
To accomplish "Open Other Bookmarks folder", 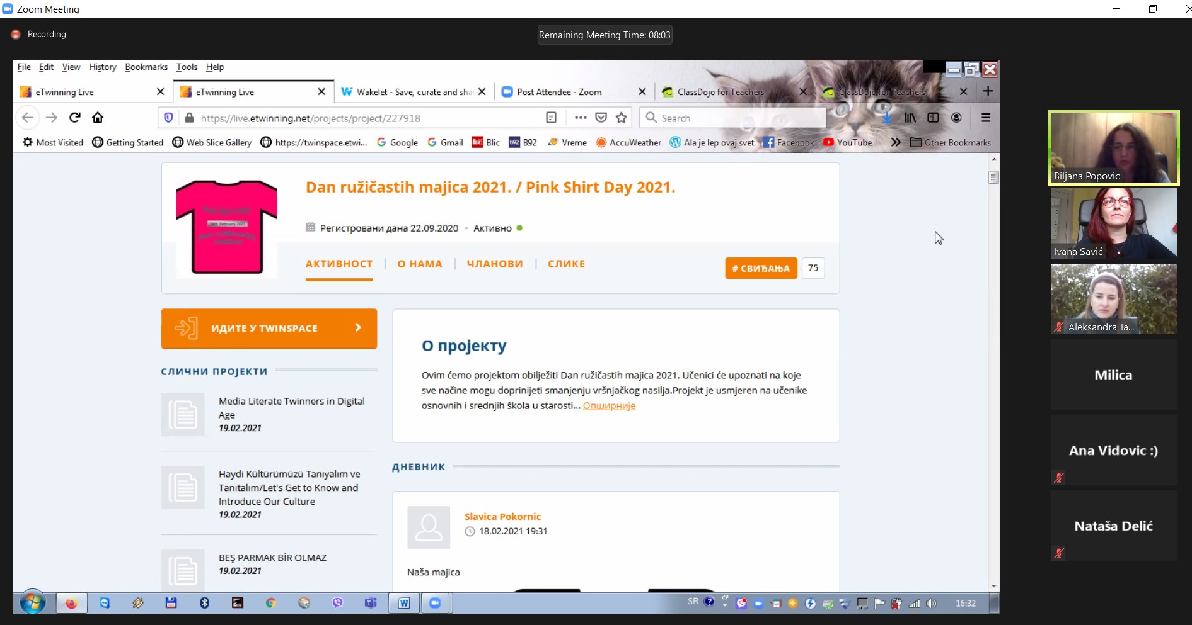I will [951, 142].
